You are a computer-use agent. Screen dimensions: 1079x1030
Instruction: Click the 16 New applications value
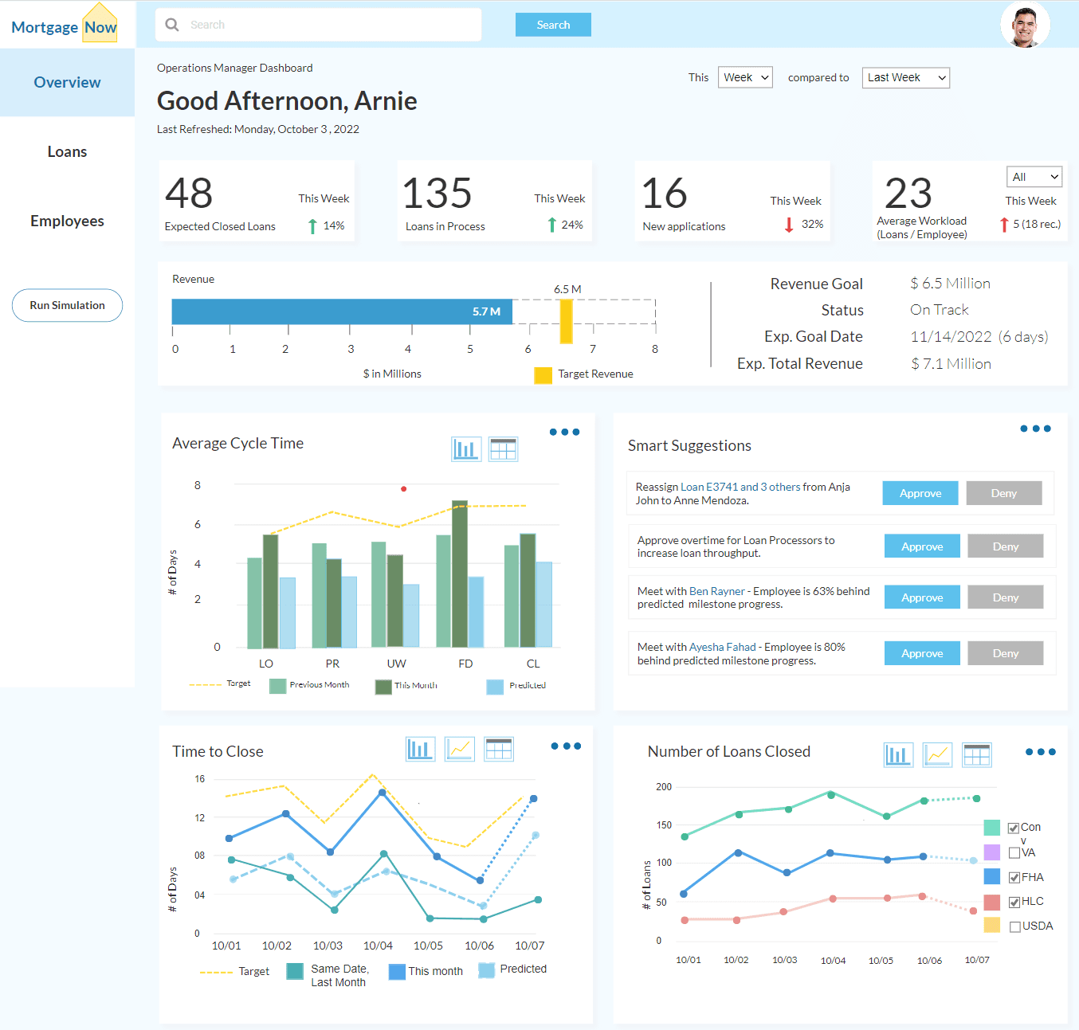(665, 194)
